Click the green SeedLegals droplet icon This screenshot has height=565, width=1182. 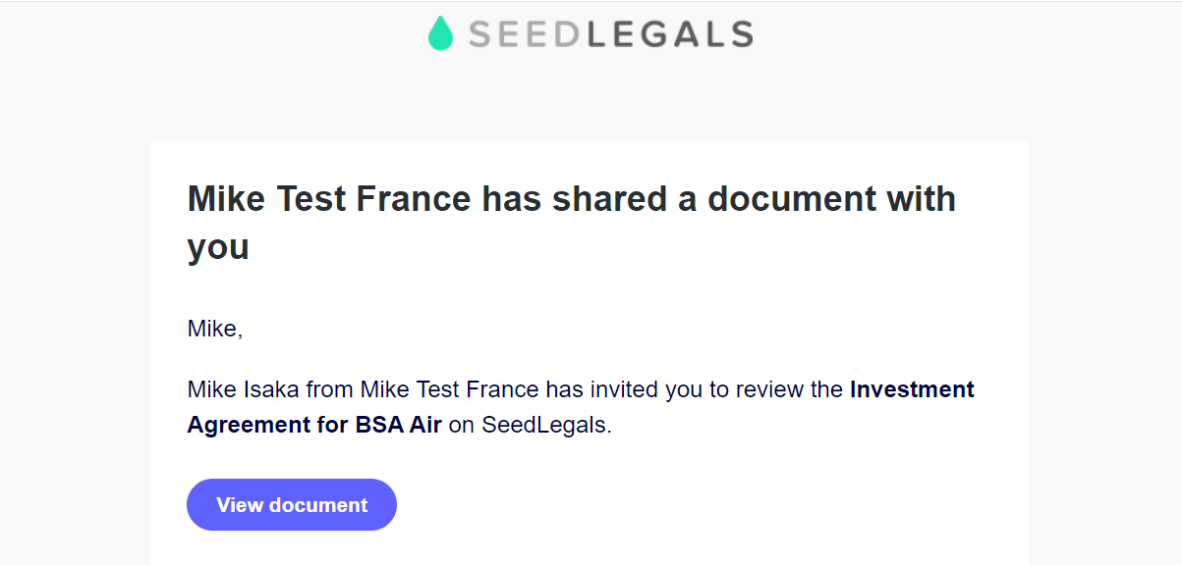[x=440, y=34]
